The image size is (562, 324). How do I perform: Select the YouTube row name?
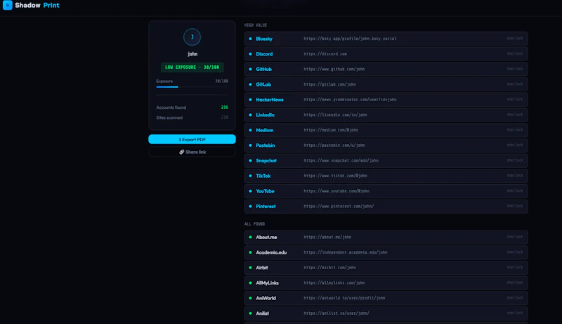(265, 191)
